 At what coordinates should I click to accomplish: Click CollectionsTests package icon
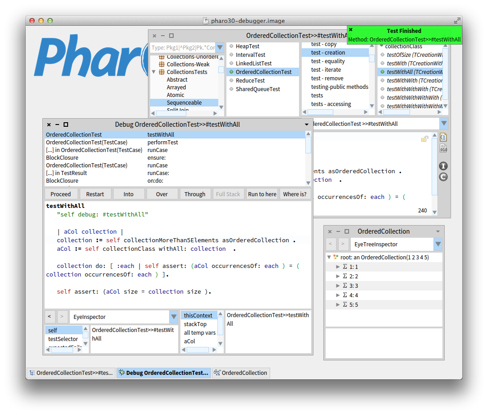point(161,72)
